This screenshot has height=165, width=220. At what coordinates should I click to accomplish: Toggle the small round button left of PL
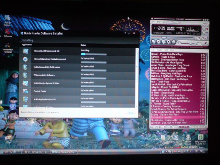click(x=197, y=38)
